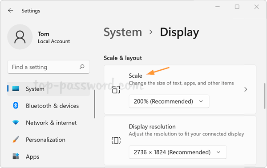Focus the Find a setting search box
The width and height of the screenshot is (267, 168).
[x=49, y=67]
